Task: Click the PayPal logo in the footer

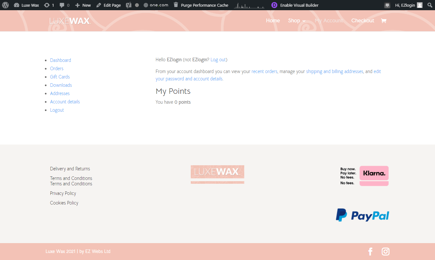Action: point(362,215)
